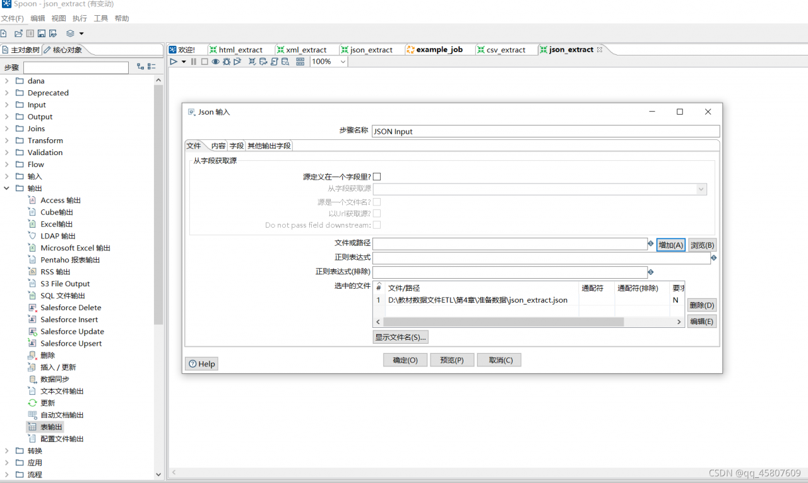Switch to the 字段 tab in the dialog
The width and height of the screenshot is (808, 483).
237,146
